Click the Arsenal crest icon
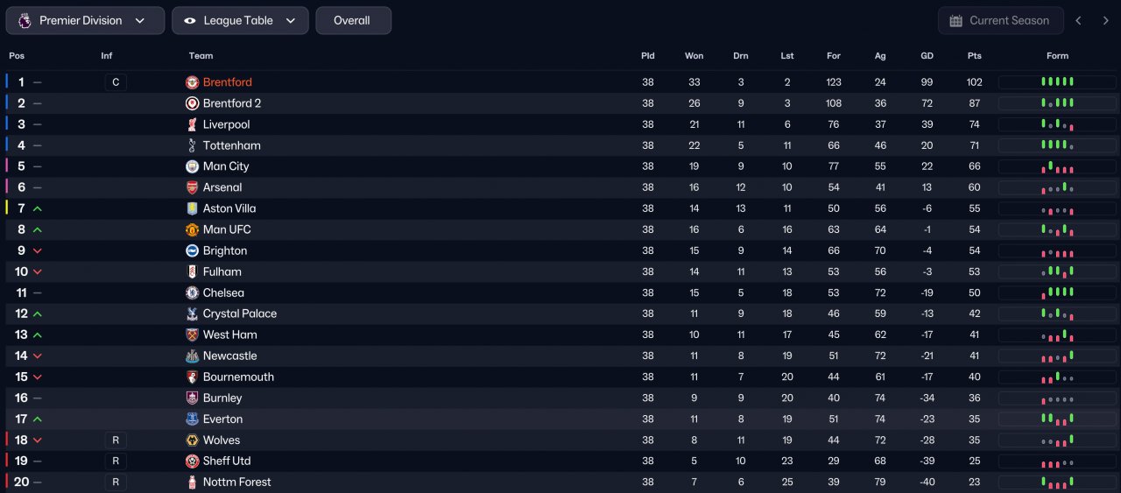 coord(193,187)
